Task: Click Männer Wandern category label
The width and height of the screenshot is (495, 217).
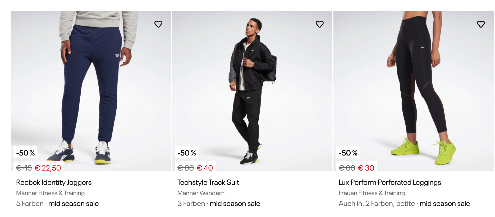Action: coord(201,193)
